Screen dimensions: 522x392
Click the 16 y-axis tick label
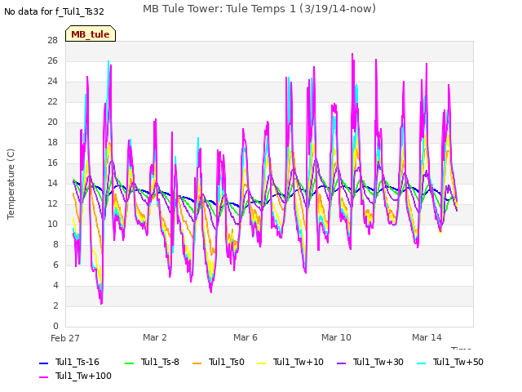coord(53,163)
